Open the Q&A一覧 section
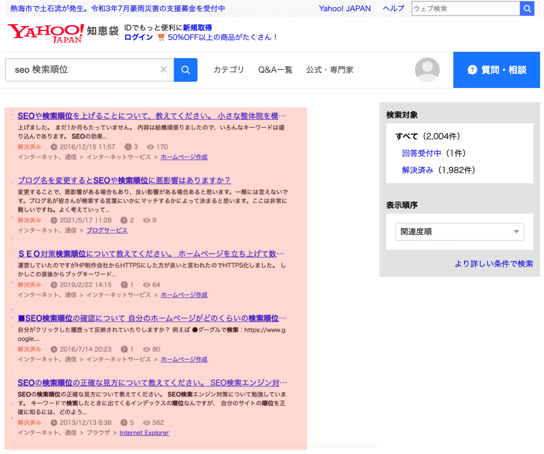The image size is (544, 454). click(x=275, y=70)
